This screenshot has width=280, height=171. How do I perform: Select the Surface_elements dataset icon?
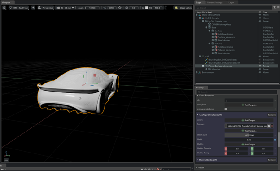[x=216, y=37]
